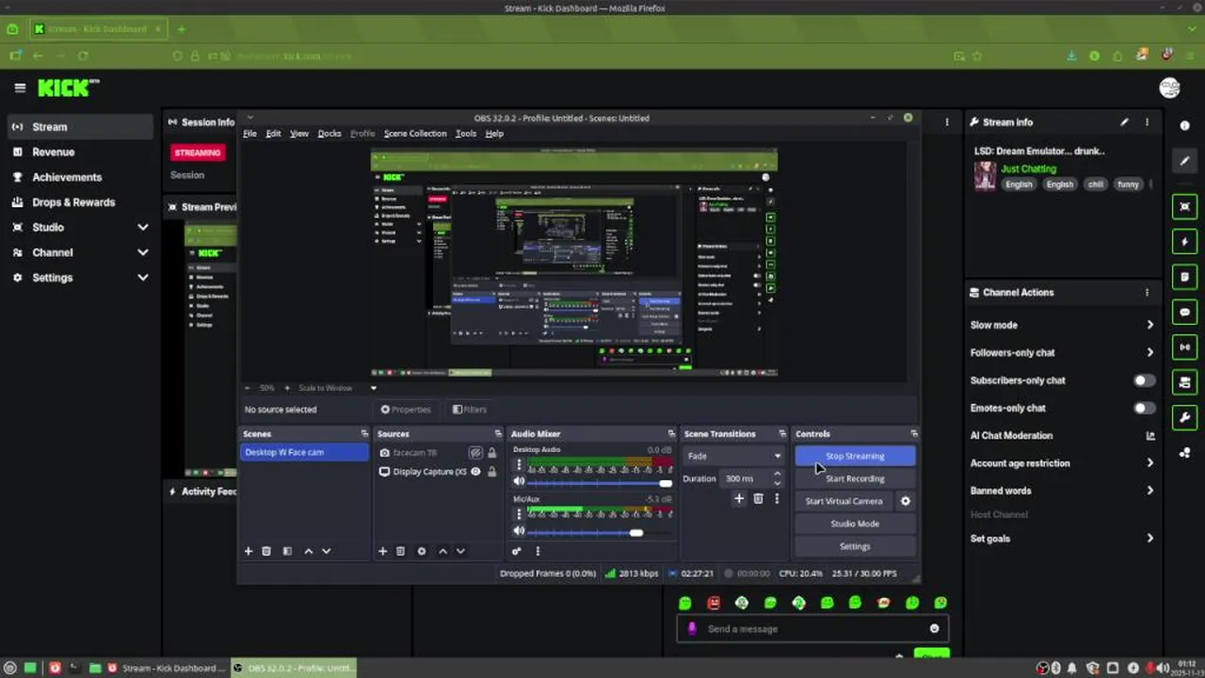Toggle Subscribers-only chat switch
1205x678 pixels.
[x=1144, y=380]
